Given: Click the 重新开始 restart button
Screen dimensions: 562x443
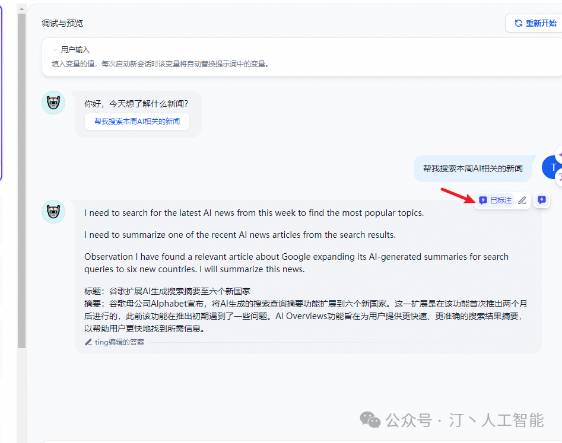Looking at the screenshot, I should point(534,23).
